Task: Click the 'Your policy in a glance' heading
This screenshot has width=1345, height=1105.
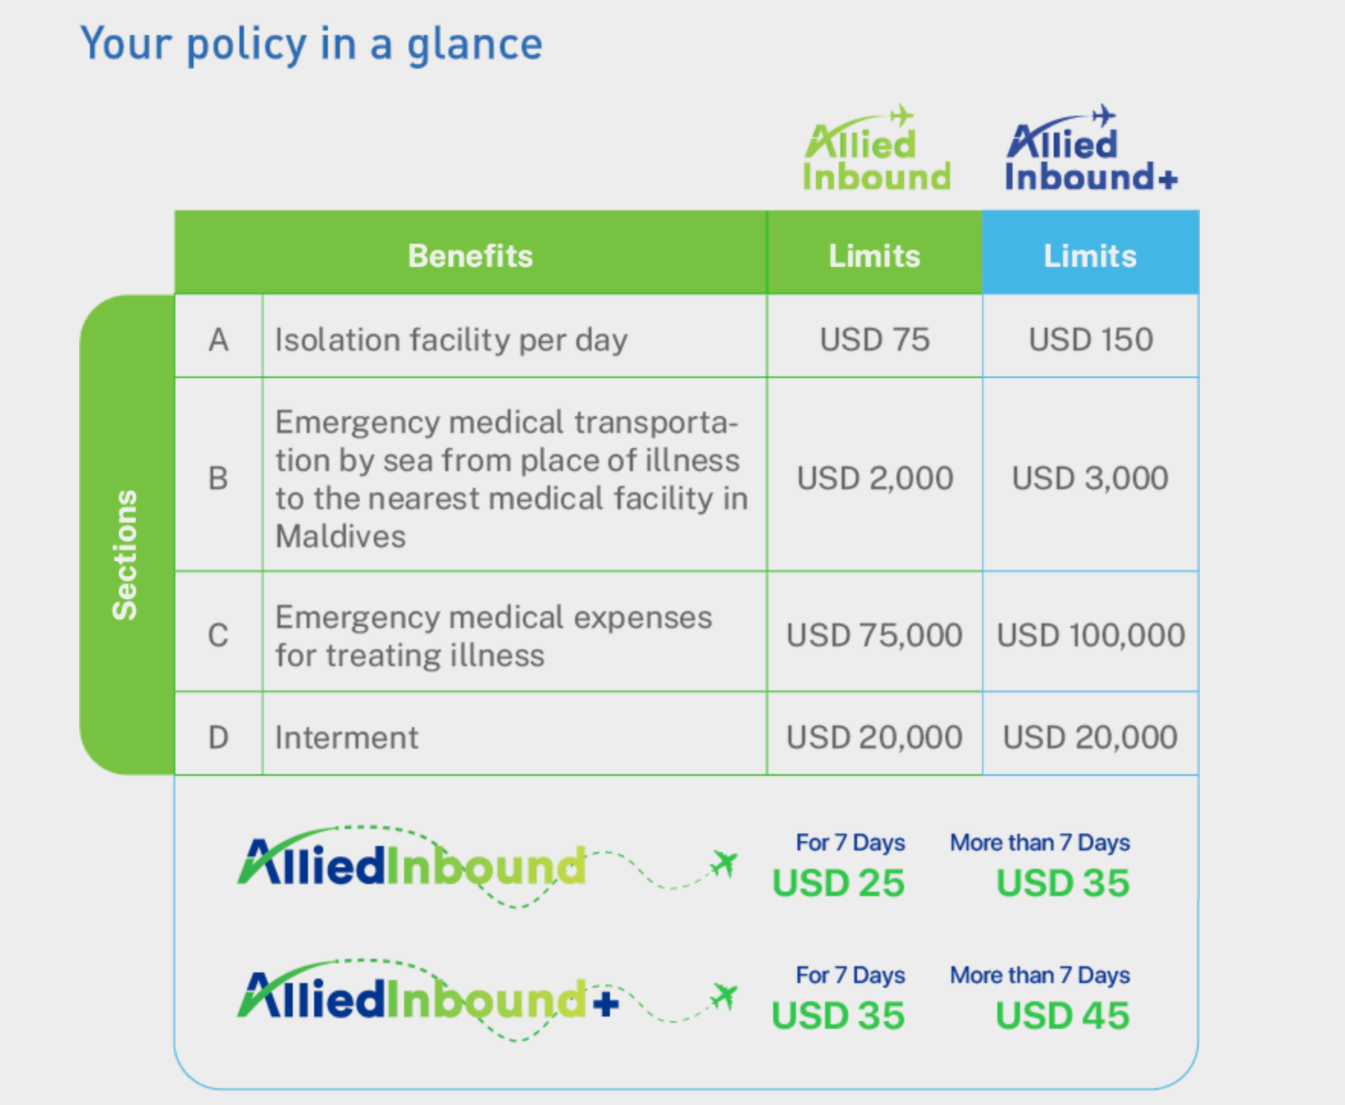Action: pyautogui.click(x=311, y=44)
